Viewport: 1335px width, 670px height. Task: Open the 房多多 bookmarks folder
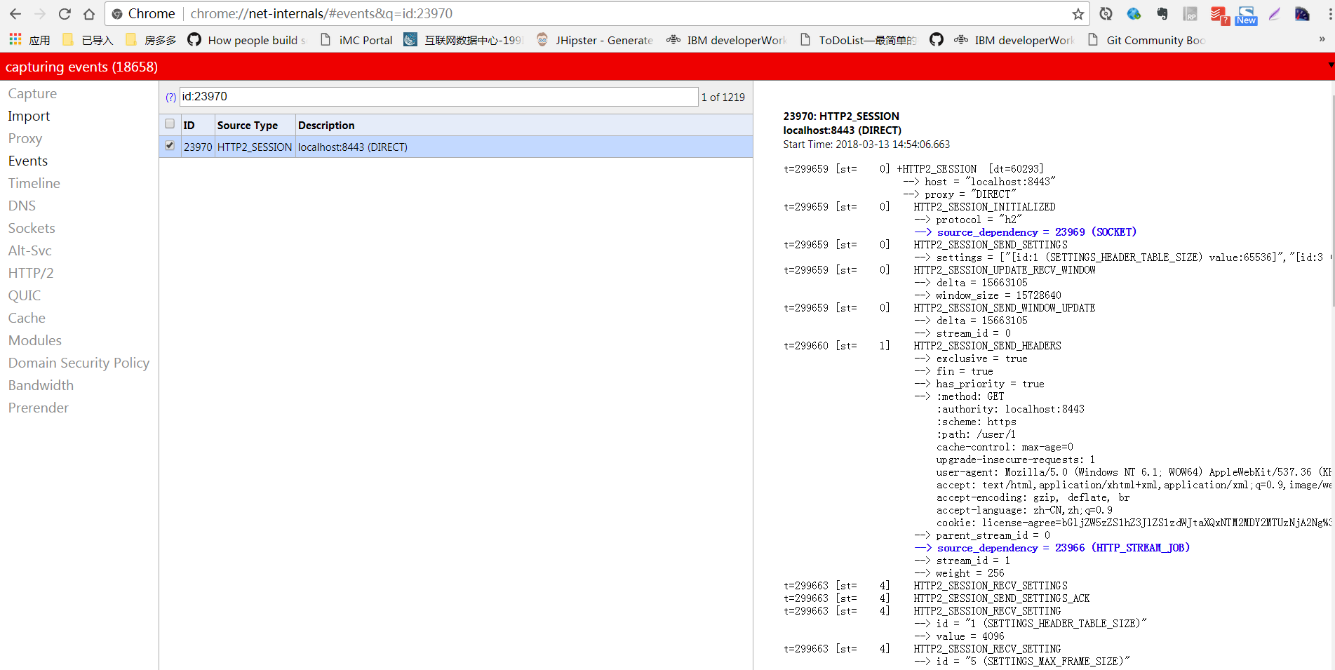click(x=151, y=40)
